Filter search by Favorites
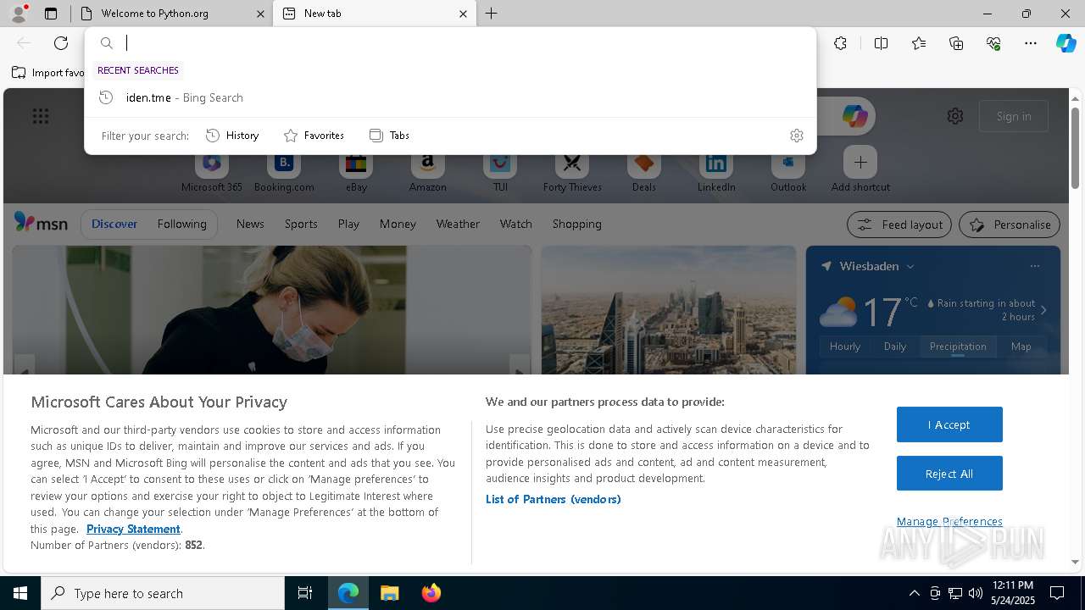Image resolution: width=1085 pixels, height=610 pixels. pyautogui.click(x=314, y=136)
